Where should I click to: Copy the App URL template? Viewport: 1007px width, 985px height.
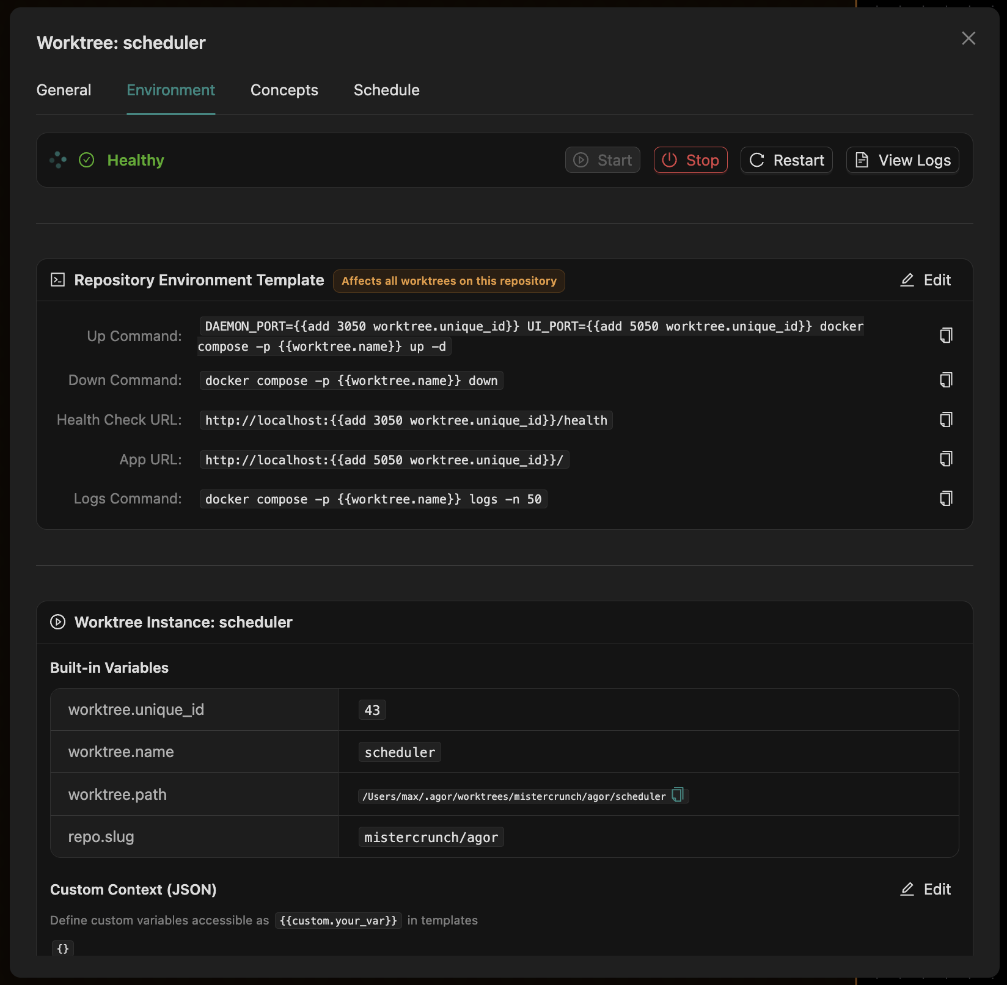click(x=945, y=459)
